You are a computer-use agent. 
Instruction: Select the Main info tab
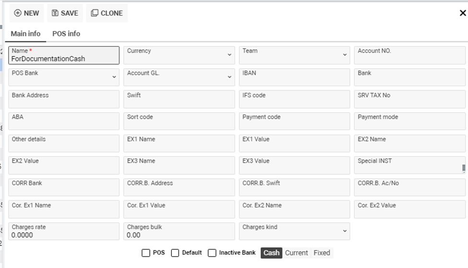point(25,34)
